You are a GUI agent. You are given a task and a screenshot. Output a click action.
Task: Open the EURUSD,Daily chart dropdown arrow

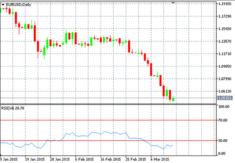click(3, 5)
